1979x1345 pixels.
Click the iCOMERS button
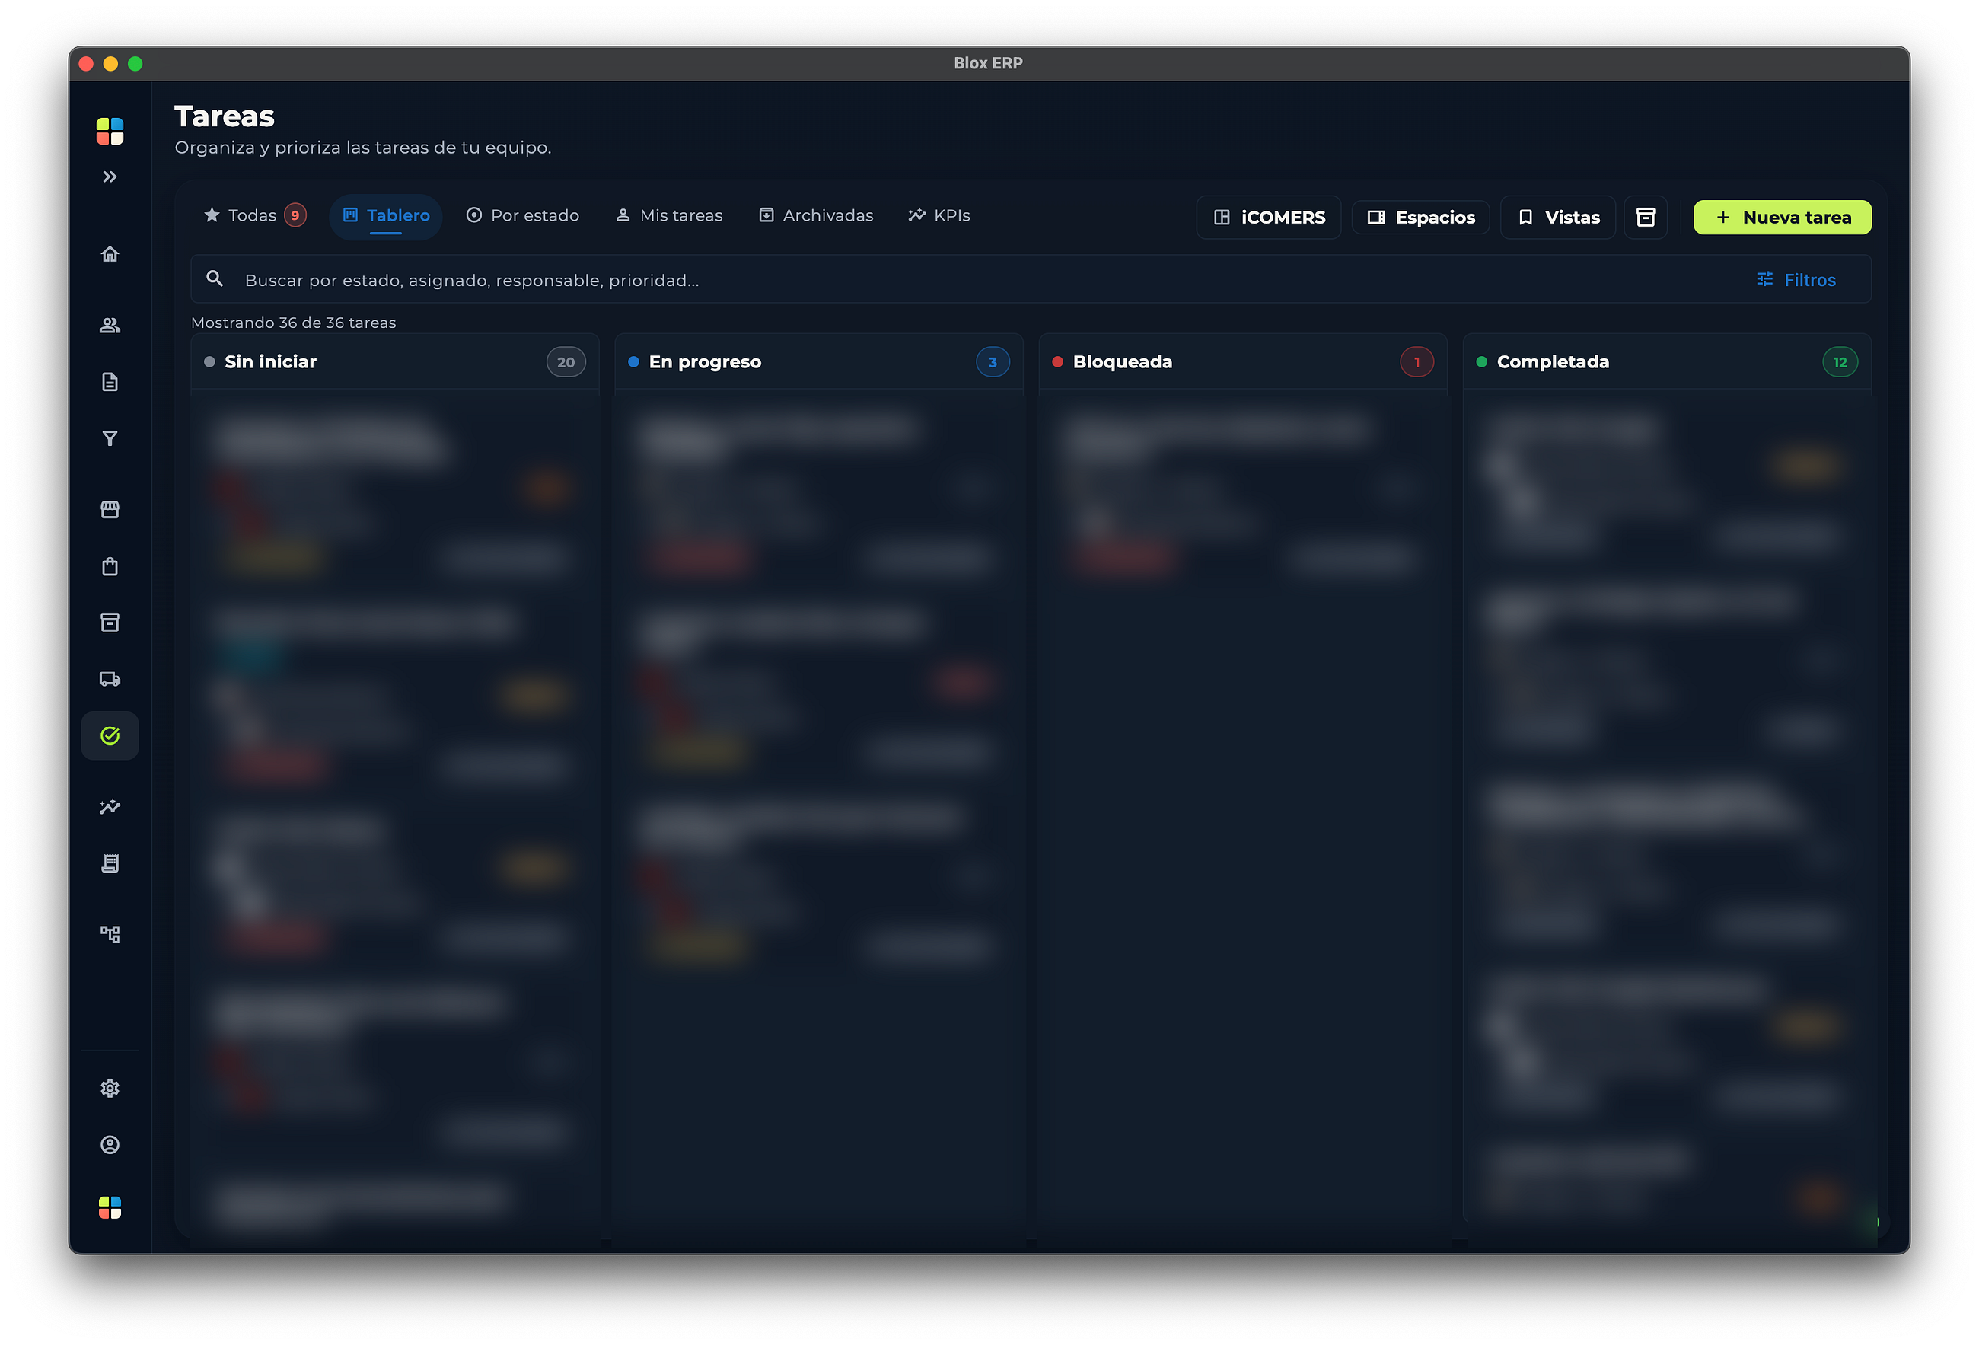[1269, 217]
